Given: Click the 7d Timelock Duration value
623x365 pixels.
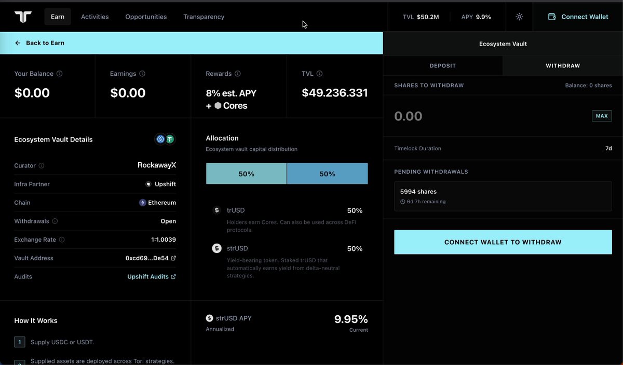Looking at the screenshot, I should 608,148.
